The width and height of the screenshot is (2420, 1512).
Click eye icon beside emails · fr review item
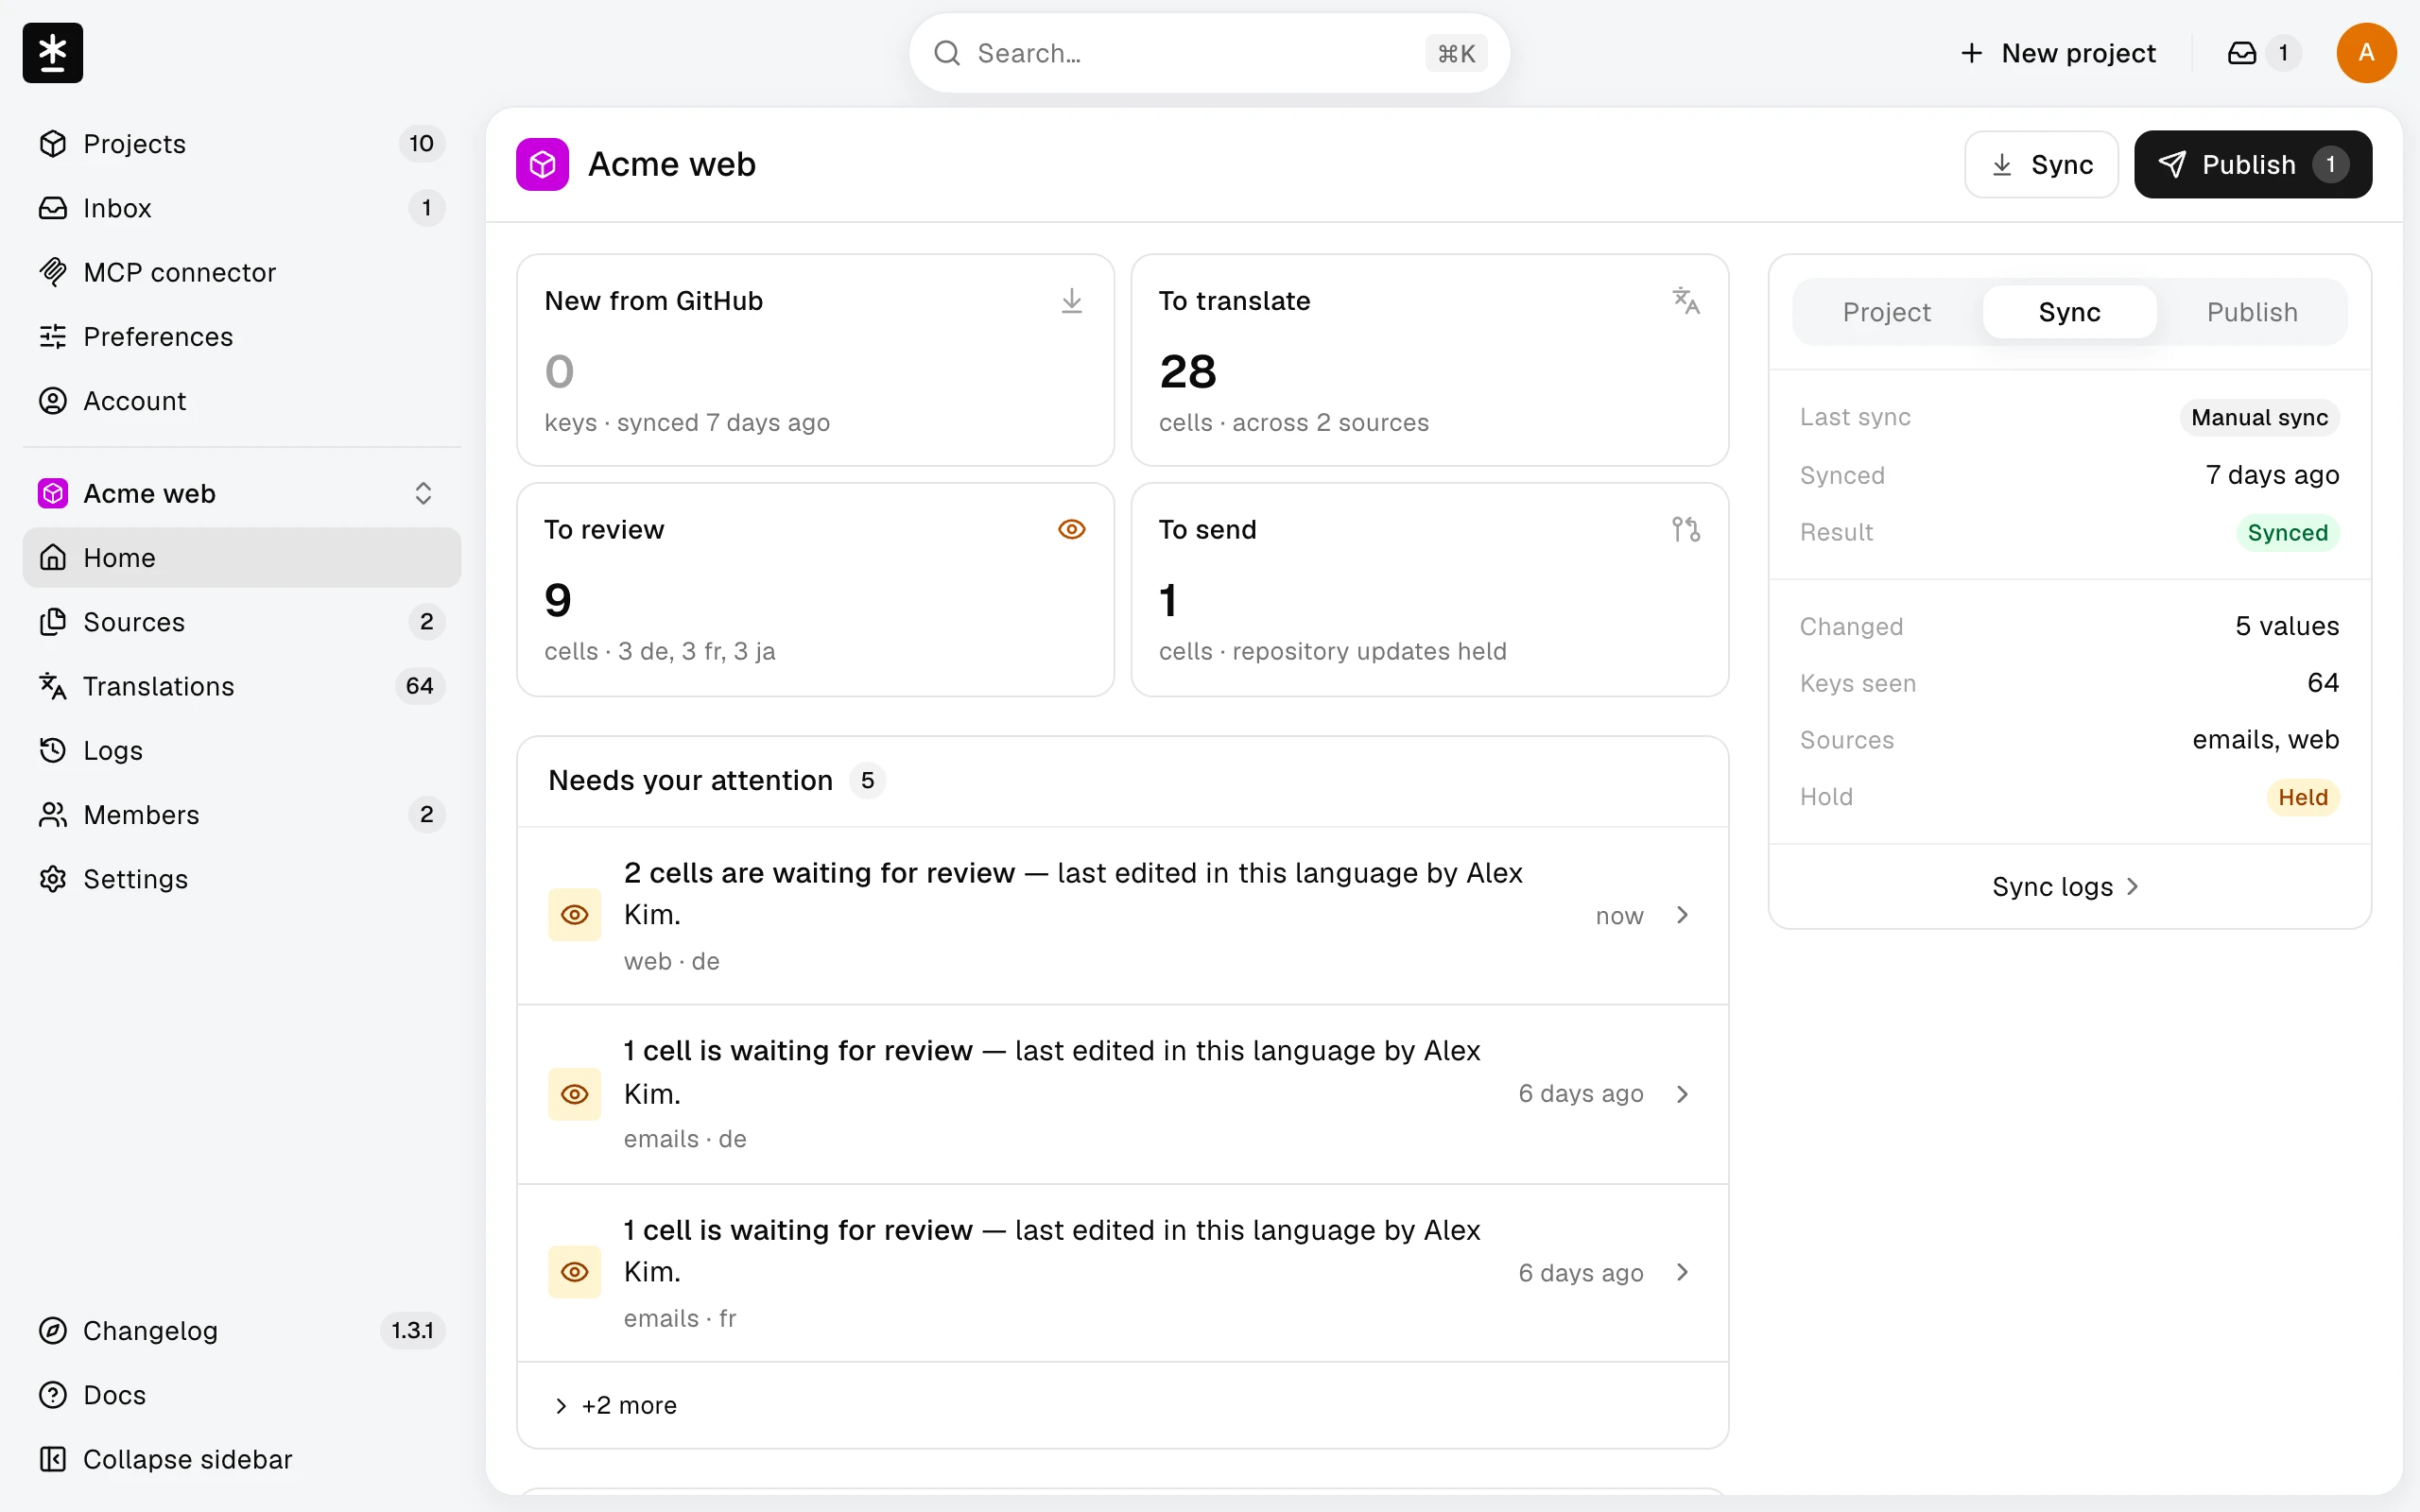pos(575,1272)
